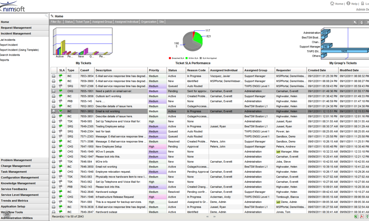Open the Organization filter dropdown
Viewport: 369px width, 221px height.
pos(149,22)
